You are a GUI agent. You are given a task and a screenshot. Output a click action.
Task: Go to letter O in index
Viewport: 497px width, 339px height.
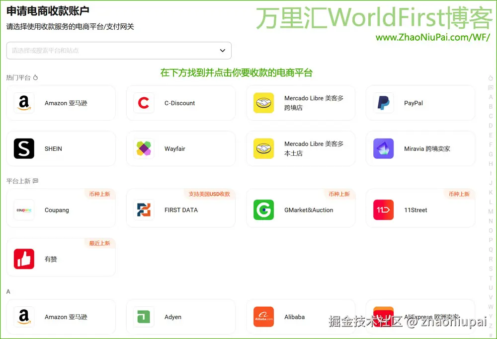(x=491, y=230)
